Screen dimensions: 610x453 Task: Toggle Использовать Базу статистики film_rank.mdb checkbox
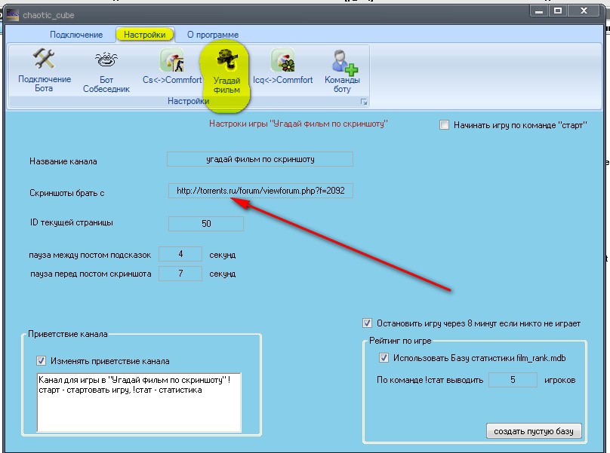coord(384,358)
